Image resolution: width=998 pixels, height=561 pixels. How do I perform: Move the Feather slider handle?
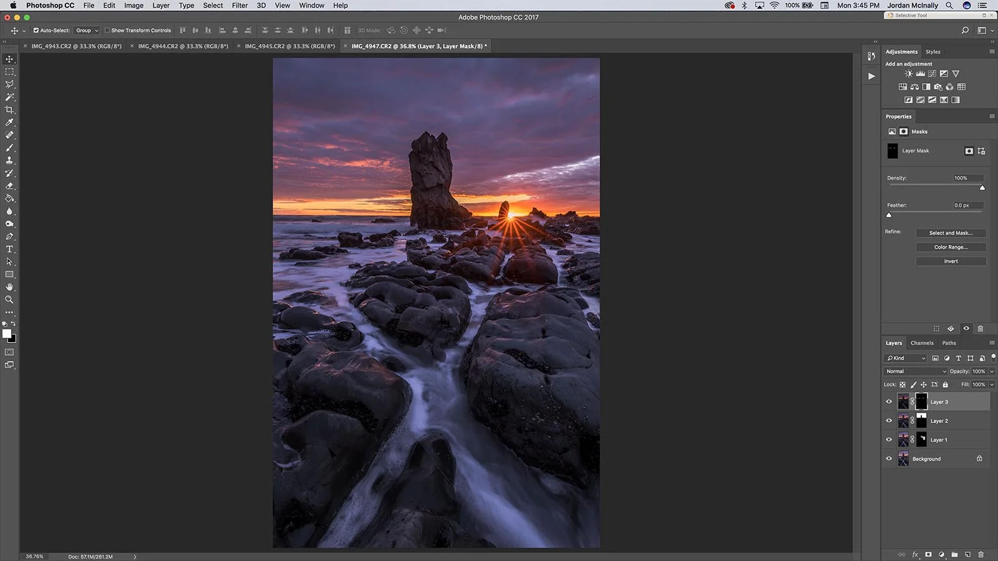point(889,215)
